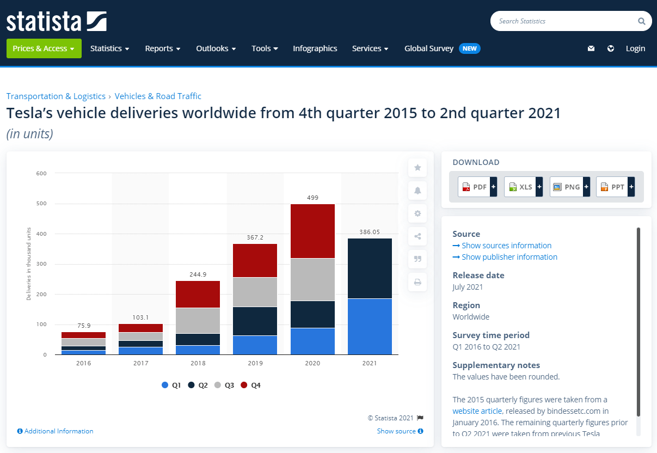Click the dark Q2 segment of 2021 bar
This screenshot has width=657, height=453.
[x=370, y=268]
